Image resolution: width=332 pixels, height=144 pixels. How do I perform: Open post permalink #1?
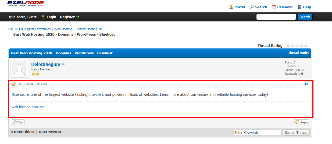[306, 84]
